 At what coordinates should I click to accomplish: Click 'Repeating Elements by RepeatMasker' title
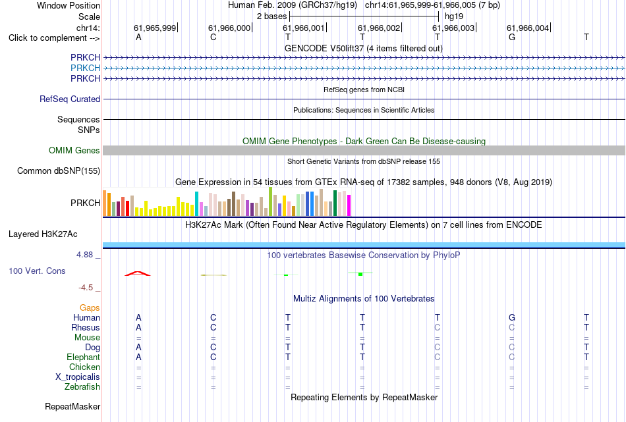[x=364, y=397]
